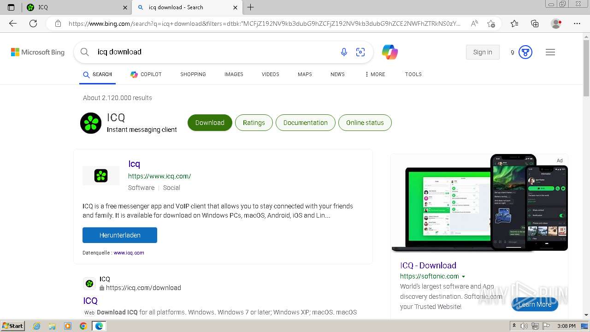Open the laptop and phones ad image

pyautogui.click(x=479, y=203)
